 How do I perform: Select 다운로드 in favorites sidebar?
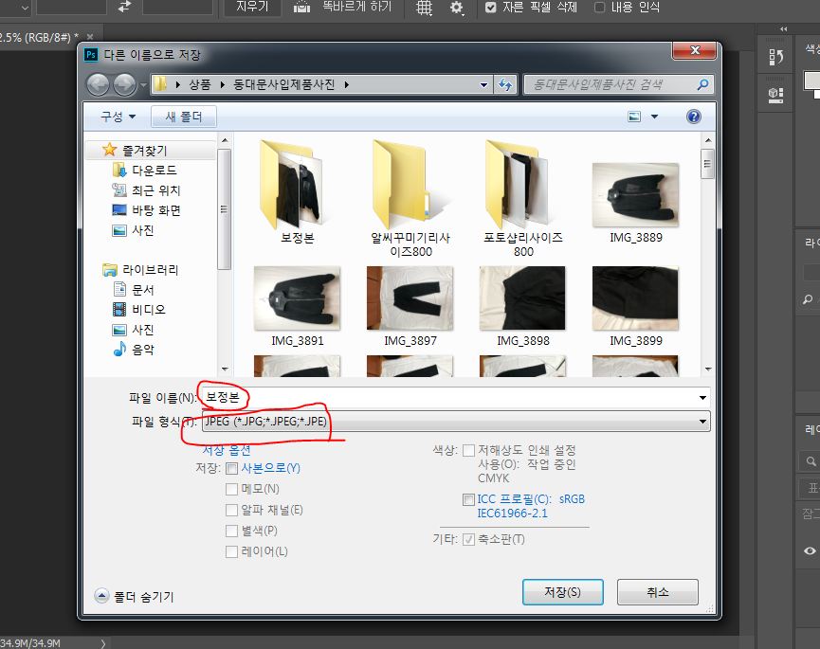tap(144, 171)
